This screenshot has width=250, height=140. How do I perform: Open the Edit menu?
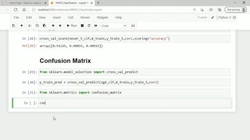(29, 17)
